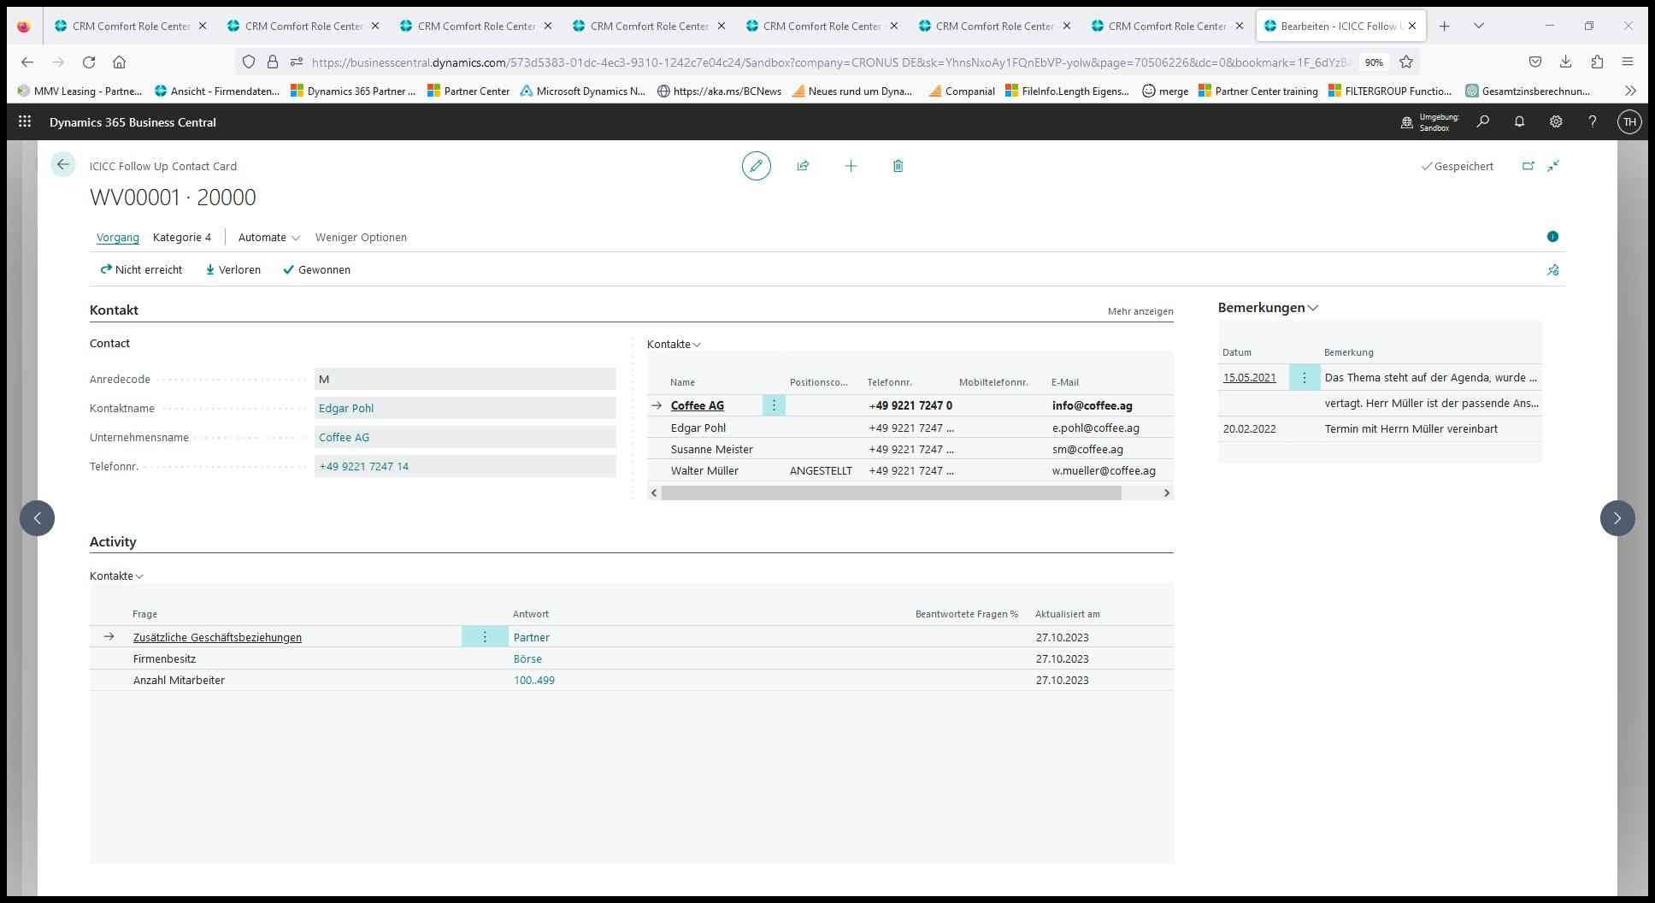Screen dimensions: 1655x903
Task: Toggle the pin action bar icon
Action: (1552, 270)
